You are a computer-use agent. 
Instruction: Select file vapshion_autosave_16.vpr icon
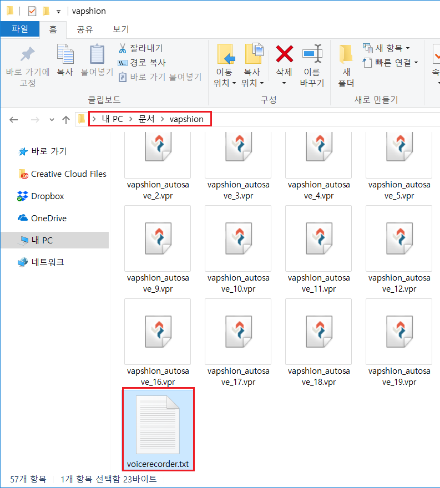click(158, 332)
